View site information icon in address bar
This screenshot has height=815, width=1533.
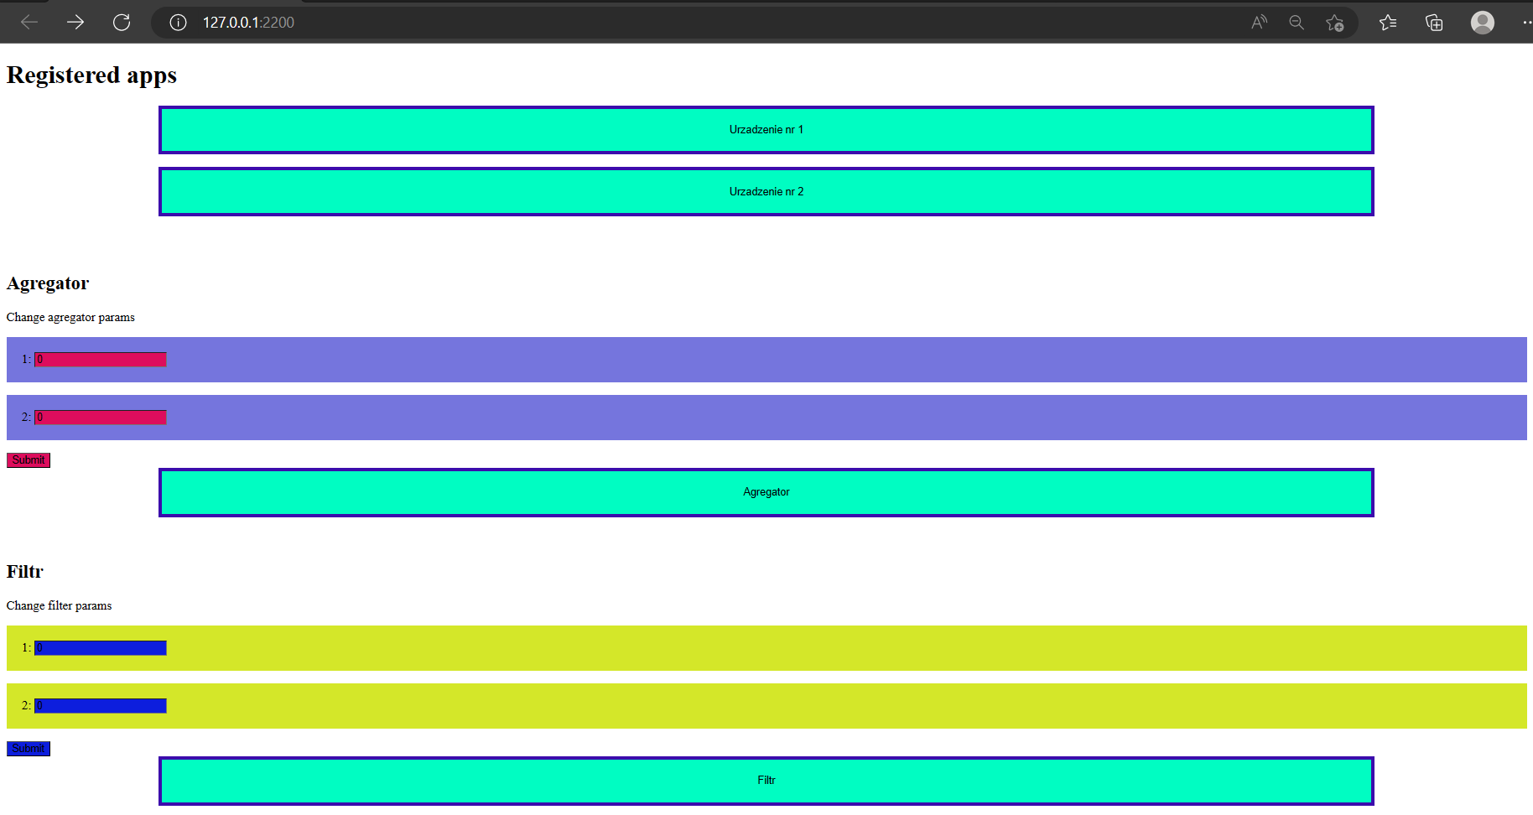pos(178,23)
